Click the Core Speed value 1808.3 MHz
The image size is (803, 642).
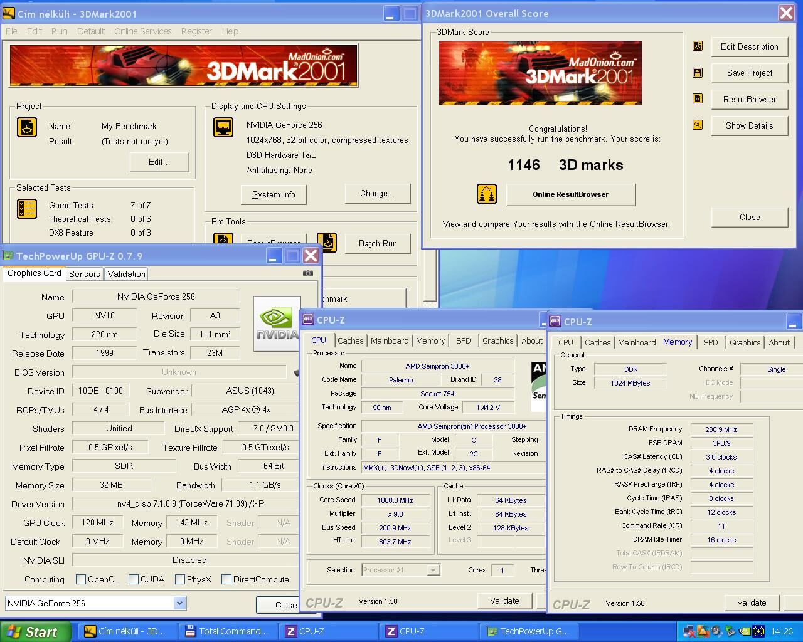pyautogui.click(x=395, y=500)
